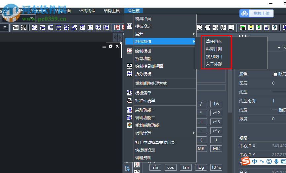This screenshot has height=173, width=286.
Task: Toggle Sogou Chinese/English input mode
Action: click(x=255, y=161)
